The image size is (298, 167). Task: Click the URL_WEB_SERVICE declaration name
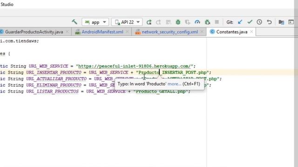(x=48, y=66)
